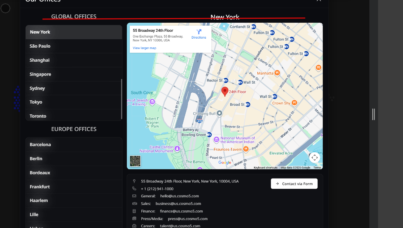This screenshot has width=403, height=228.
Task: Click the office list scrollbar thumb
Action: 121,99
